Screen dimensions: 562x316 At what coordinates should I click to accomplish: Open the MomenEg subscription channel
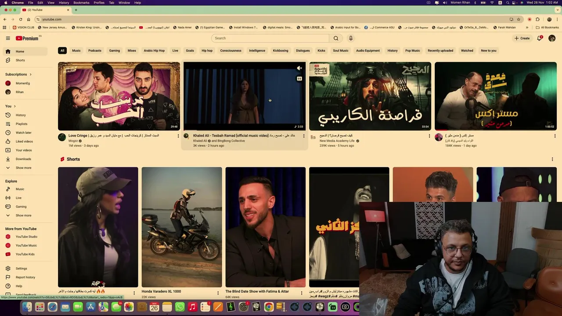point(25,83)
